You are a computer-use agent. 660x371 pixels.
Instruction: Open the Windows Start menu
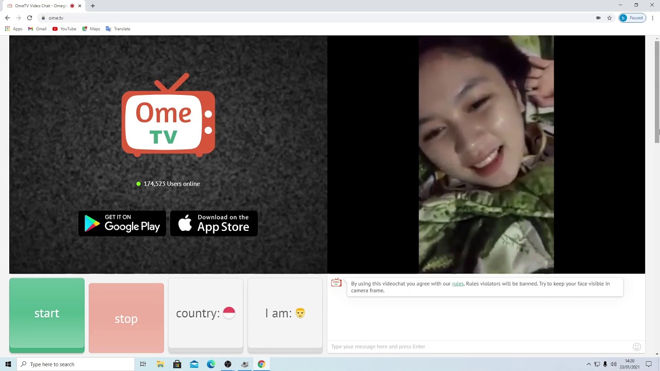point(8,364)
